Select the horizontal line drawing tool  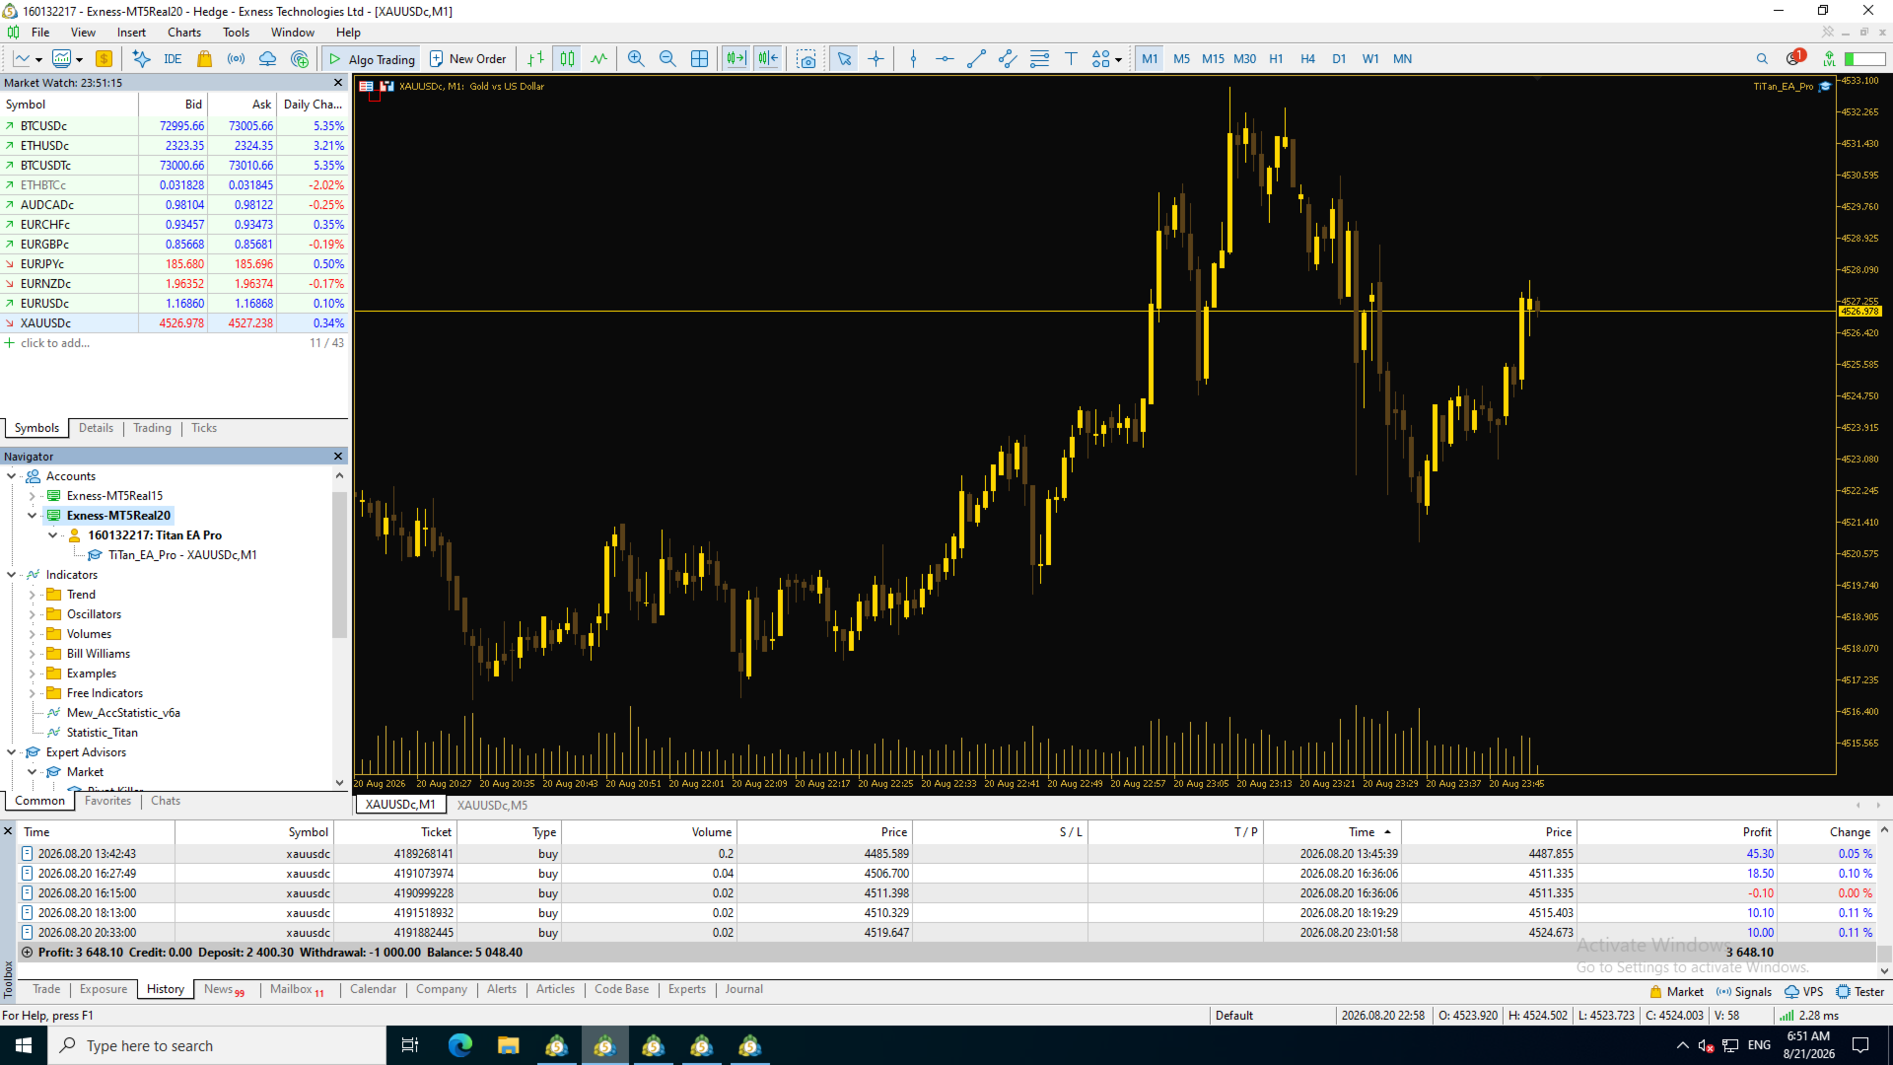pos(945,59)
